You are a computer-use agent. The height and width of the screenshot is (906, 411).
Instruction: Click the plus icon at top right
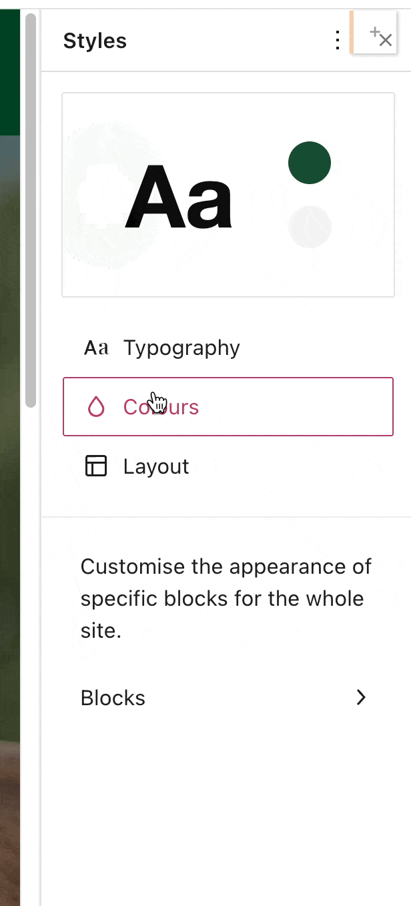coord(376,32)
